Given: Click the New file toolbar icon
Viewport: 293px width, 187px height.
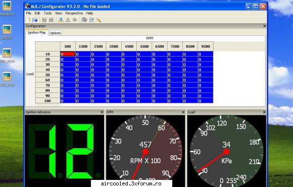Looking at the screenshot, I should tap(28, 20).
